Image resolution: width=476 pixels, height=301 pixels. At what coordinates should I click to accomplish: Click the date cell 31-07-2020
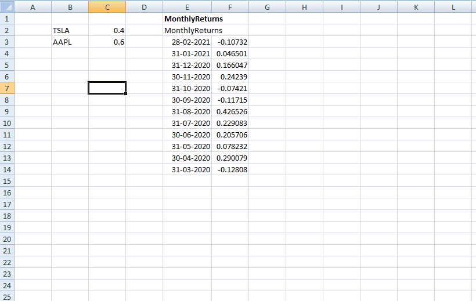click(187, 123)
